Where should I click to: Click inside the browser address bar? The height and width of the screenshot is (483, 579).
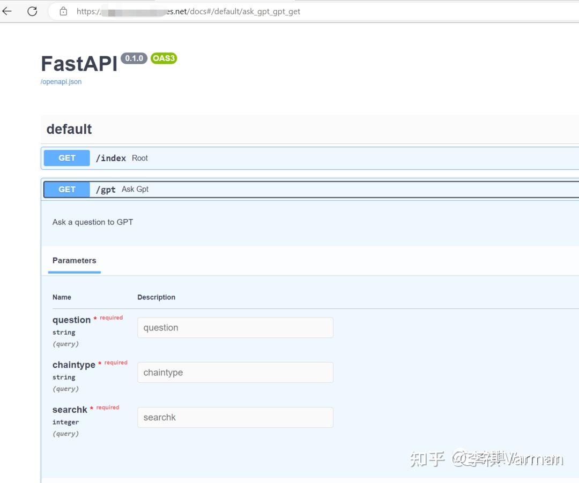214,11
